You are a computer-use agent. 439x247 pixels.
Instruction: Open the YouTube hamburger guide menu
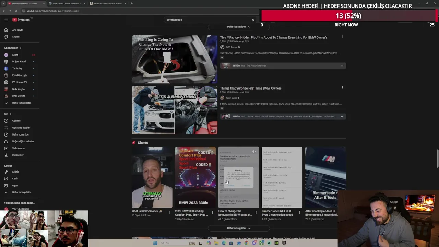coord(6,20)
